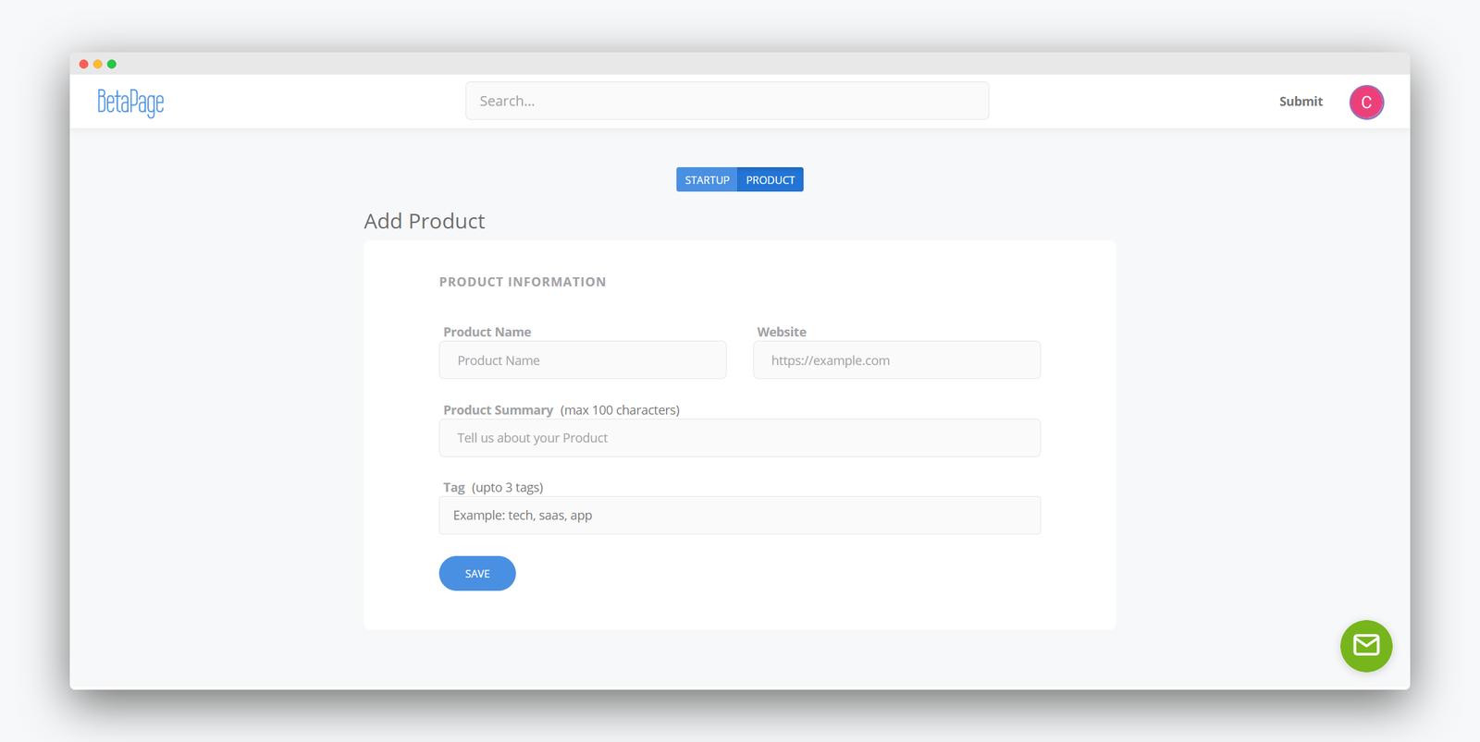This screenshot has height=742, width=1480.
Task: Switch to the STARTUP tab
Action: click(x=707, y=180)
